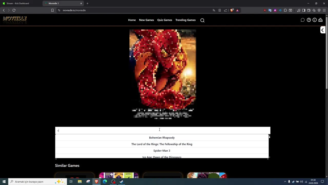Image resolution: width=328 pixels, height=185 pixels.
Task: Open Brave VPN shield icon
Action: pos(319,10)
